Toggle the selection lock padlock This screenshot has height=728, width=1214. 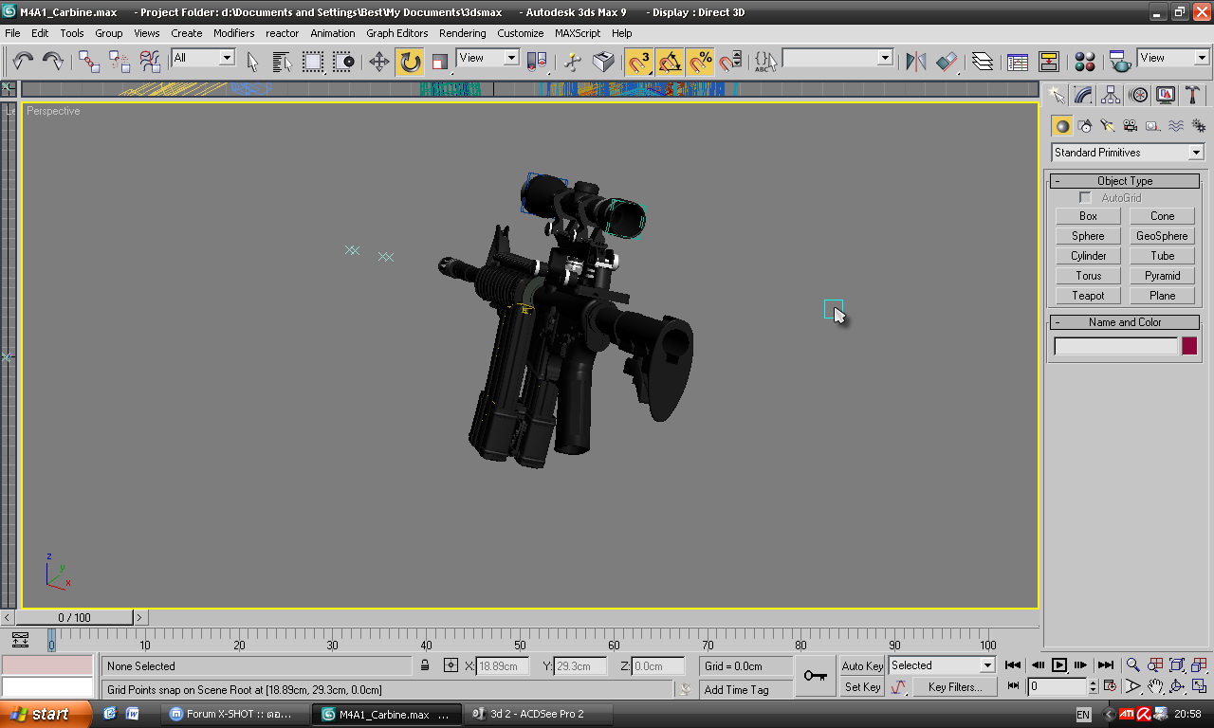point(425,666)
